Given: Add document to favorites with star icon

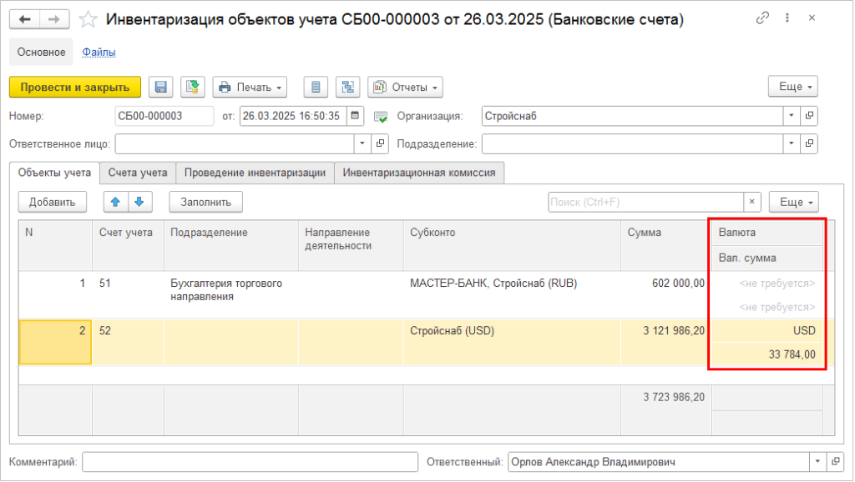Looking at the screenshot, I should [x=87, y=19].
